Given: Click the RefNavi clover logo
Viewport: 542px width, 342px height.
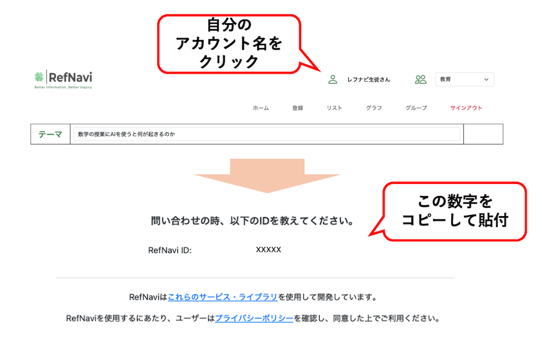Looking at the screenshot, I should tap(39, 77).
